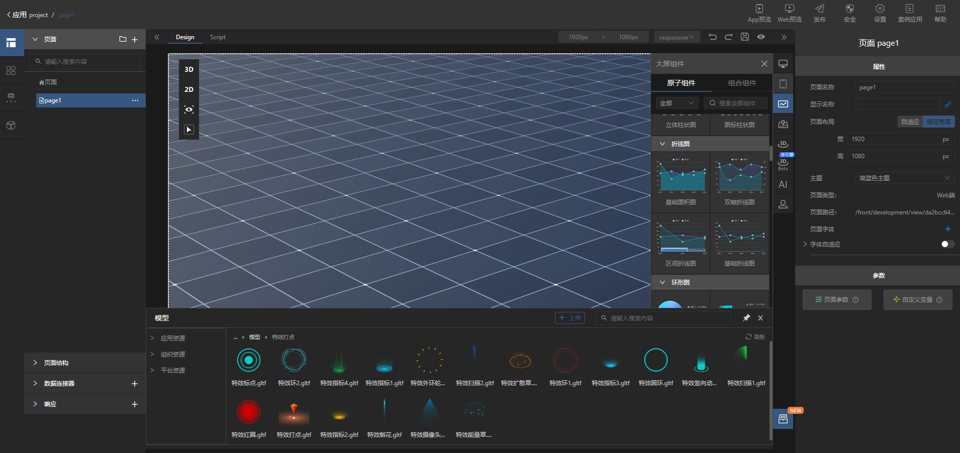Switch to 组合组件 tab

(742, 83)
